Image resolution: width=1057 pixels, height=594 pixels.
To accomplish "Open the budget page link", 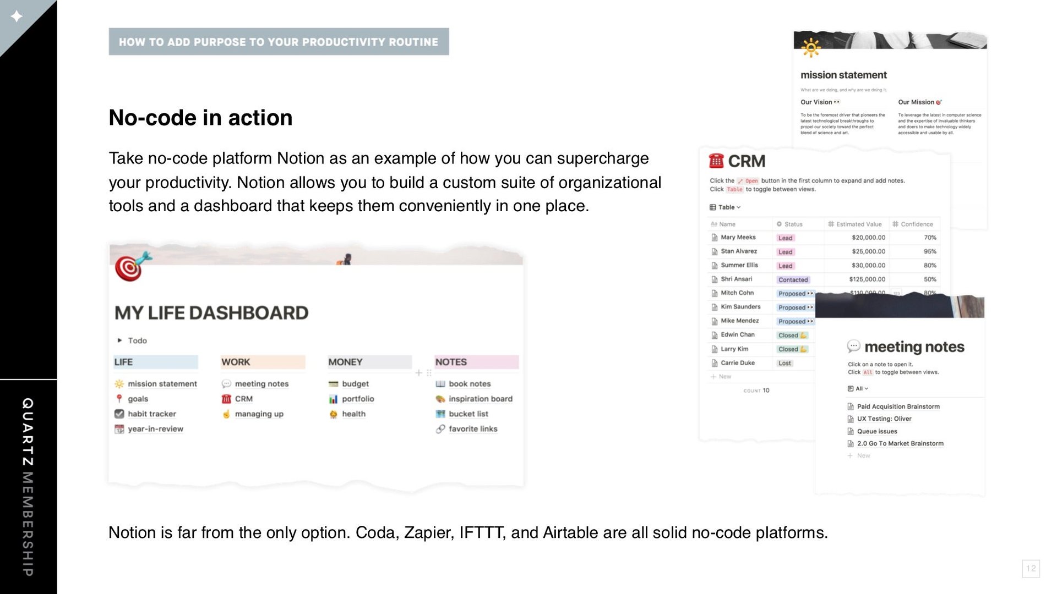I will pos(355,384).
